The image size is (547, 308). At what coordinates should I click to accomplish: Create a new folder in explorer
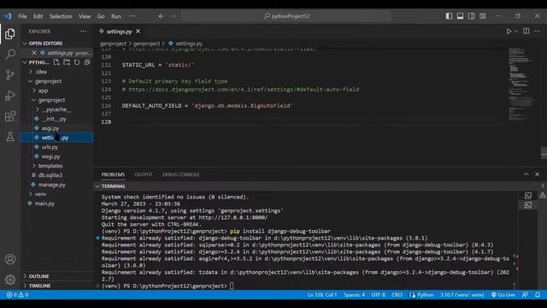(67, 62)
